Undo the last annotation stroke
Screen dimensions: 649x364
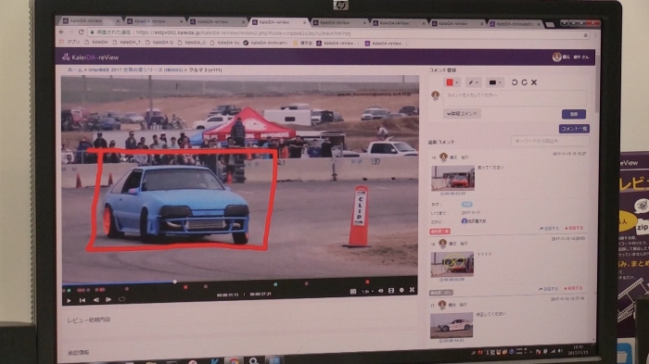tap(514, 82)
